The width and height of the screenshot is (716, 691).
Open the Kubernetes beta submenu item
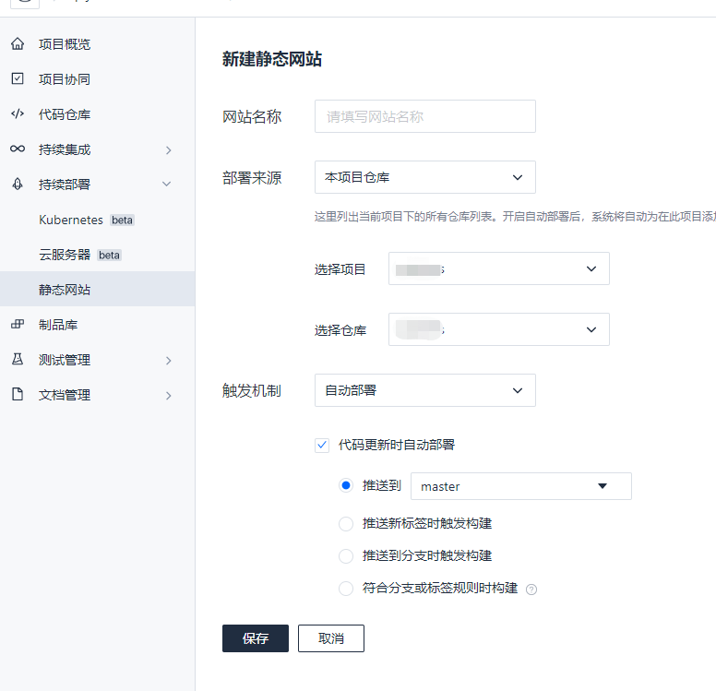(86, 220)
